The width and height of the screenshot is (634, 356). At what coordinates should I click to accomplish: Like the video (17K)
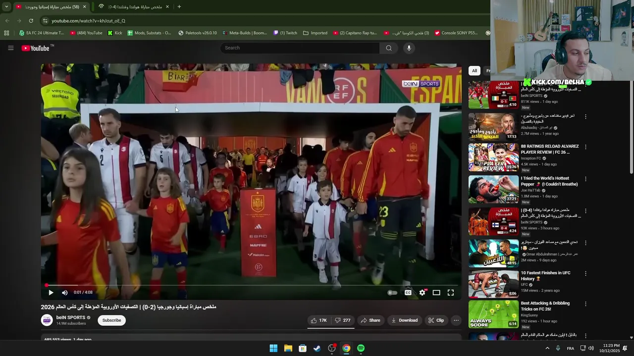coord(318,320)
